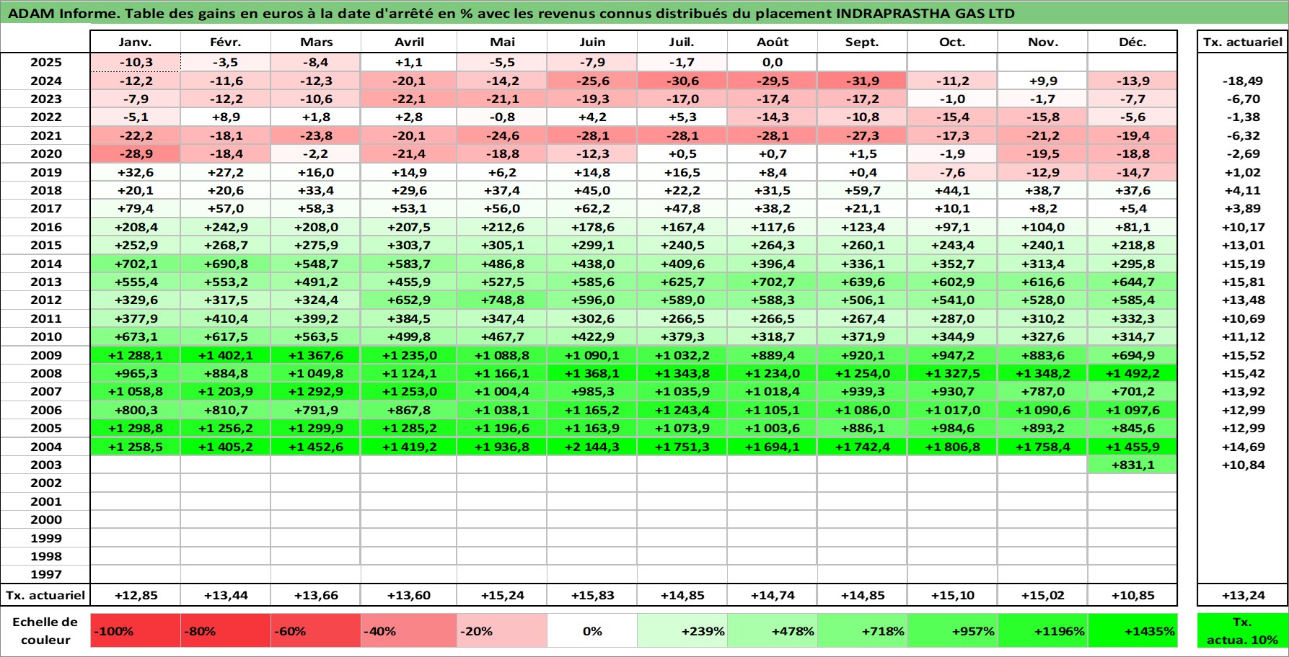Select the Tx. actua. 10% green swatch
Viewport: 1289px width, 657px height.
pos(1243,631)
